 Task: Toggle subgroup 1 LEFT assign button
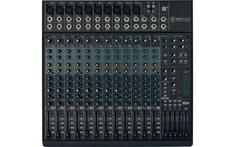[x=165, y=101]
